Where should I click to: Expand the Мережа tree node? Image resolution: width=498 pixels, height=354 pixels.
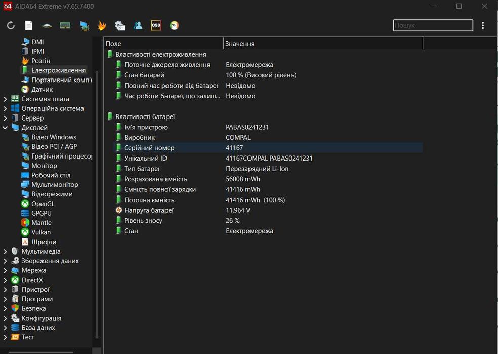(x=6, y=270)
